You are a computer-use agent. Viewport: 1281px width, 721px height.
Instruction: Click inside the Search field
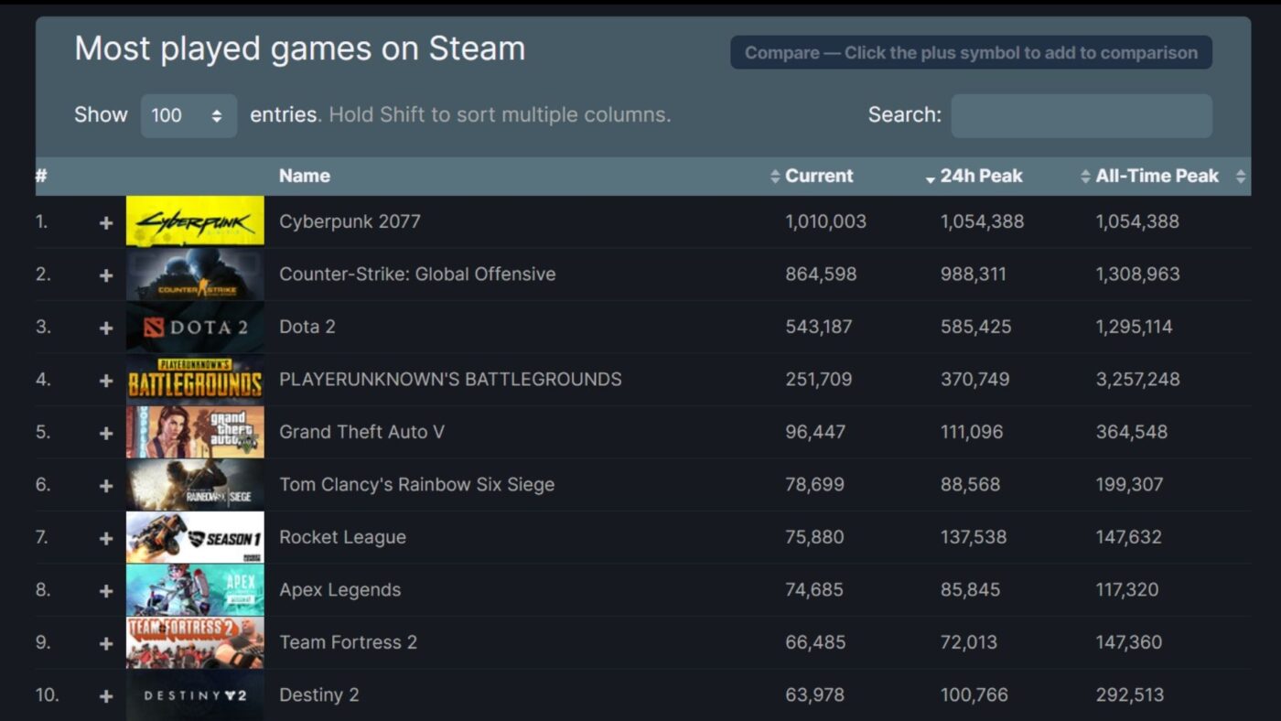coord(1081,115)
